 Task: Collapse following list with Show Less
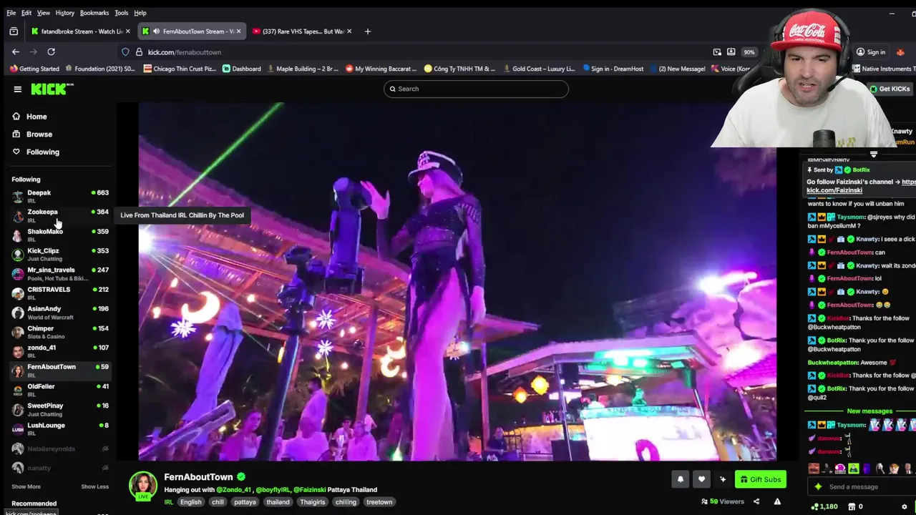click(95, 486)
